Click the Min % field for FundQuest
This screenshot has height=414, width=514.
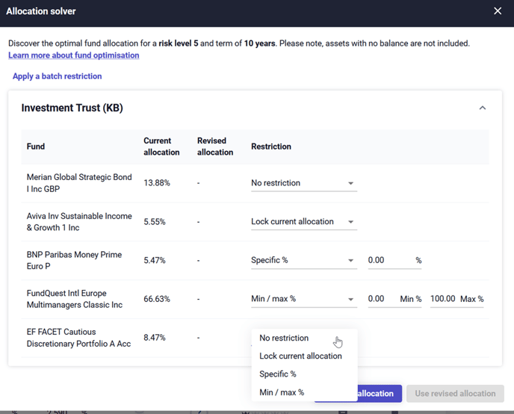tap(381, 299)
